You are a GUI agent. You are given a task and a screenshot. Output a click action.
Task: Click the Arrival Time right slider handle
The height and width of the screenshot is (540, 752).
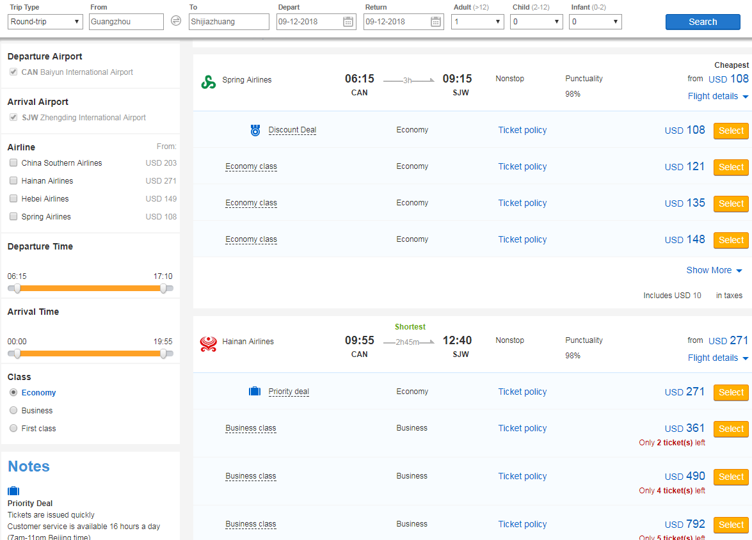click(164, 353)
